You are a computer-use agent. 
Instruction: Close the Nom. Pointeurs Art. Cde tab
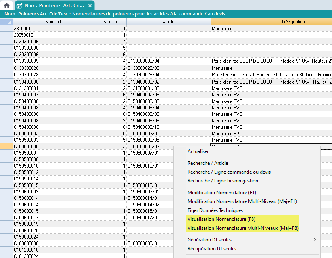coord(90,6)
